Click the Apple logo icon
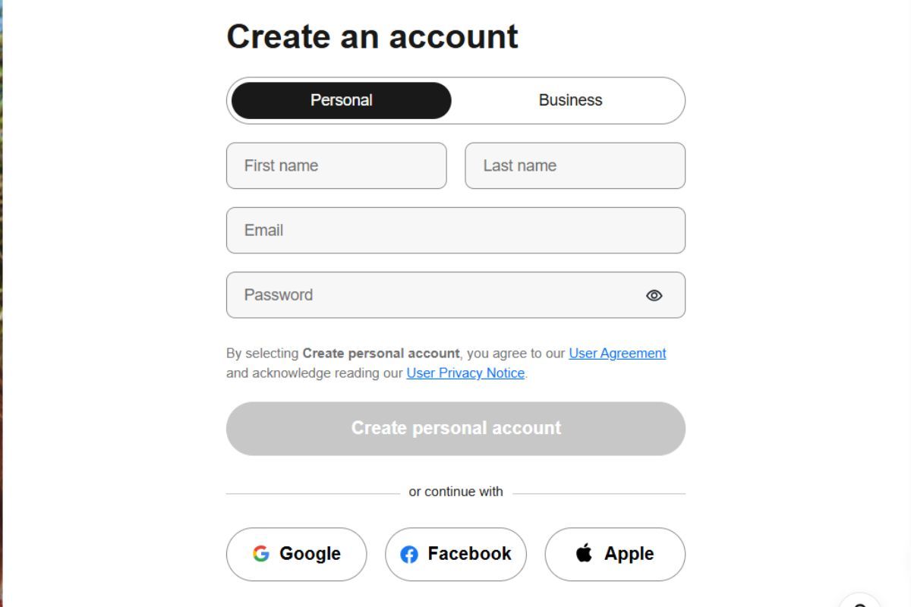This screenshot has height=607, width=911. tap(584, 553)
